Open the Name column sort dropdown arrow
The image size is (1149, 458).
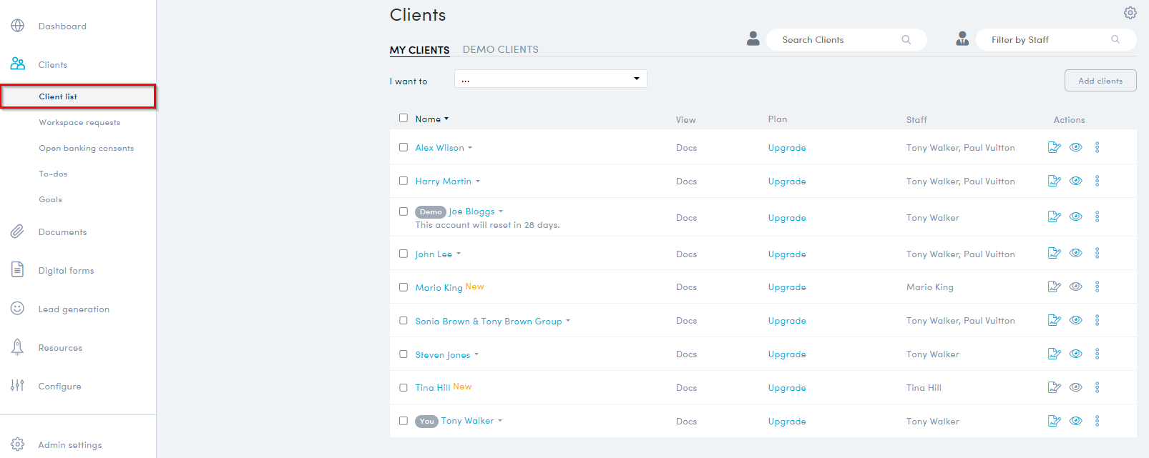446,119
